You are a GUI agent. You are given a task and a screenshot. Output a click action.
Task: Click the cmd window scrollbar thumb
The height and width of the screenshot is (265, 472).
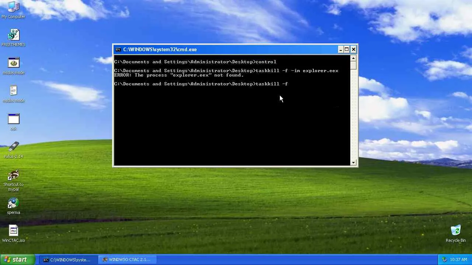(x=353, y=65)
